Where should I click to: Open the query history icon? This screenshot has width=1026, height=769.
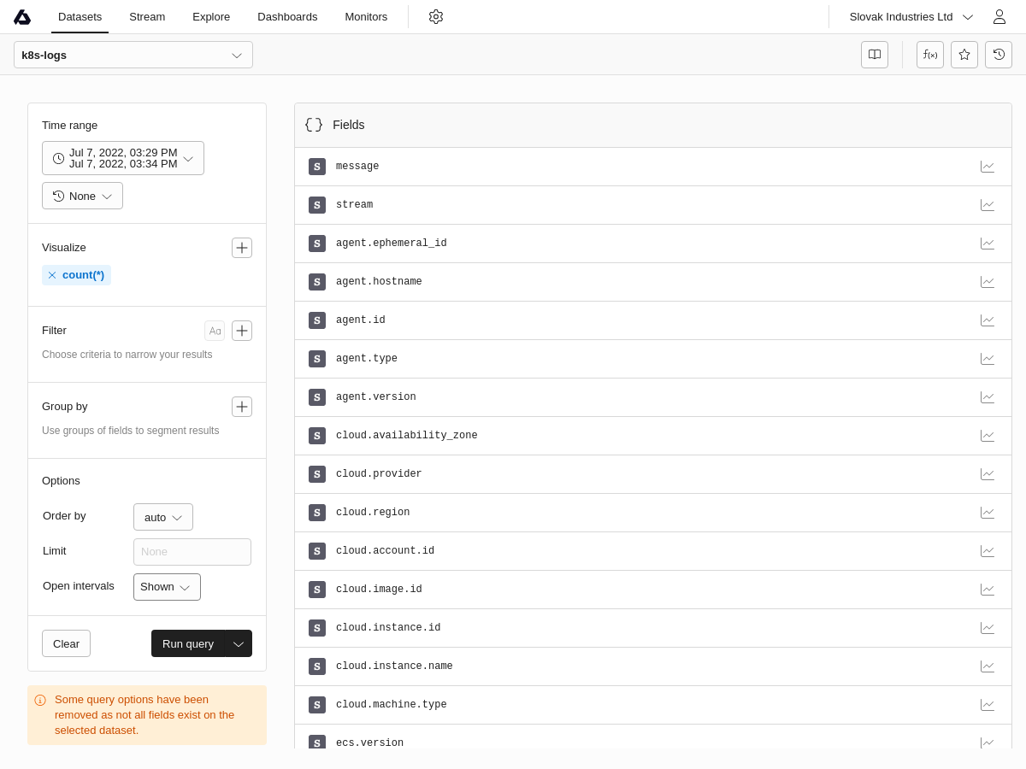(x=999, y=55)
